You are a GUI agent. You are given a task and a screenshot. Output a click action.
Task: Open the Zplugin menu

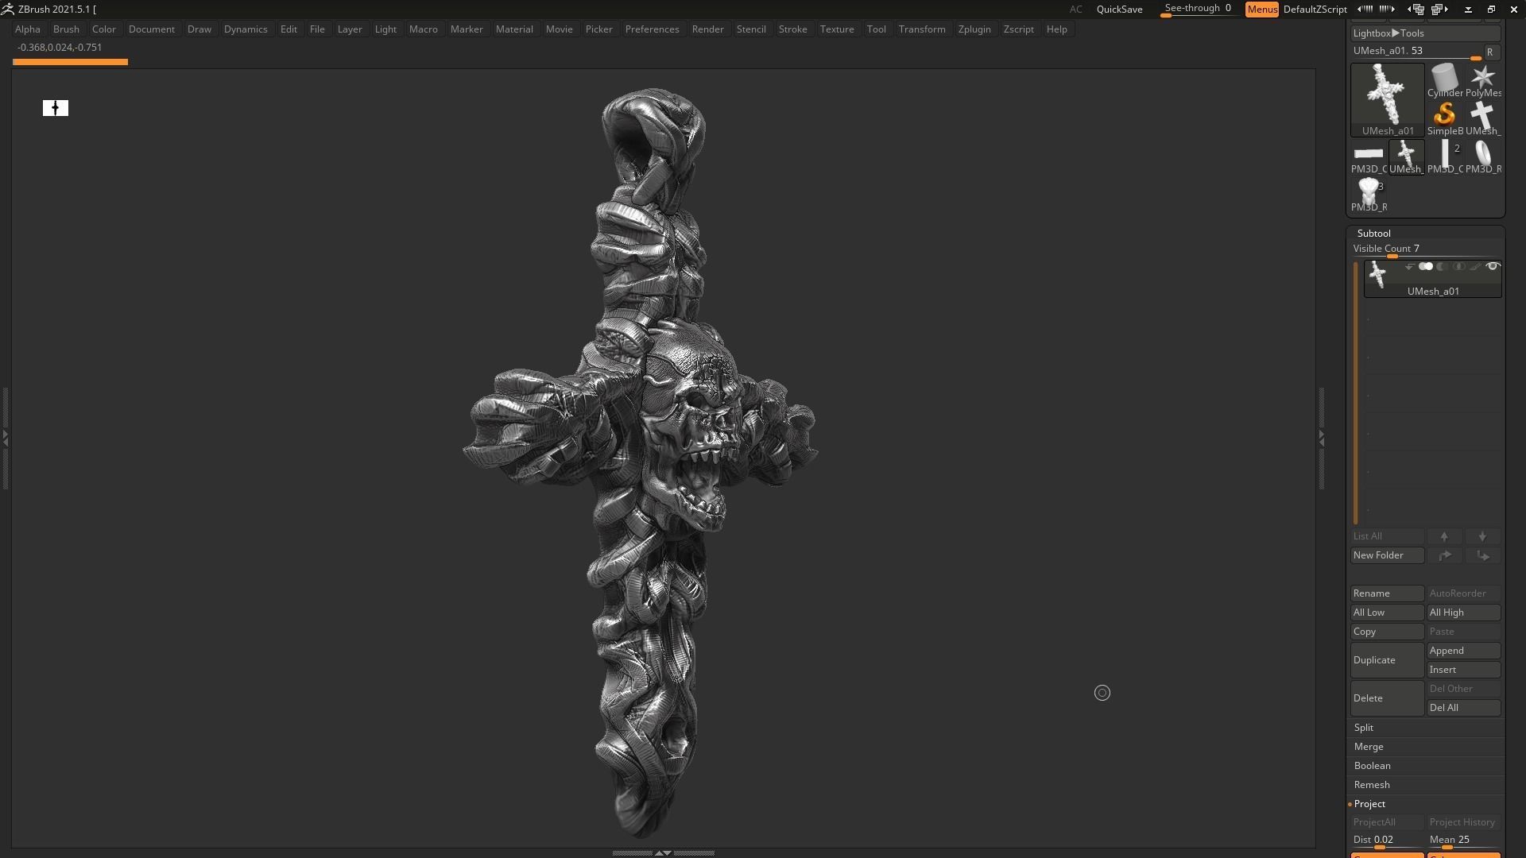pyautogui.click(x=974, y=29)
